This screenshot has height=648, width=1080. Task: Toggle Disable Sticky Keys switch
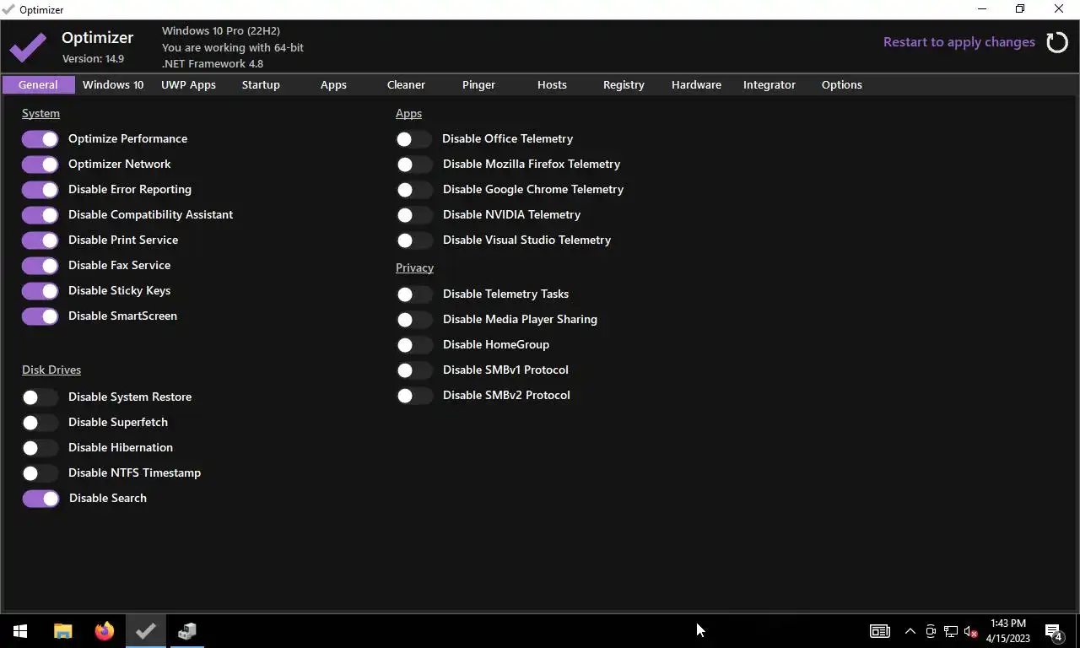40,291
